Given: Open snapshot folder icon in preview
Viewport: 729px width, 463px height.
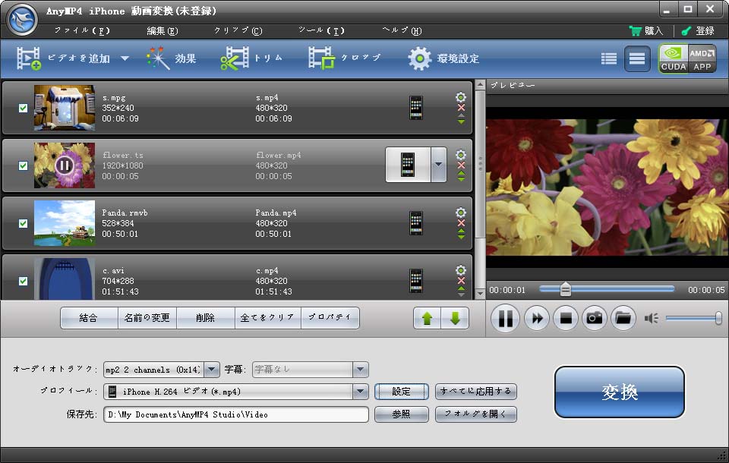Looking at the screenshot, I should [x=623, y=319].
